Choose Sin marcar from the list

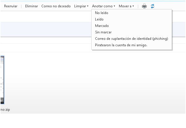pyautogui.click(x=103, y=32)
